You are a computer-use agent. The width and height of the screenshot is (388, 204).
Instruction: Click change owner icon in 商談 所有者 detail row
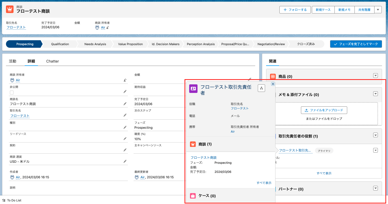click(125, 80)
